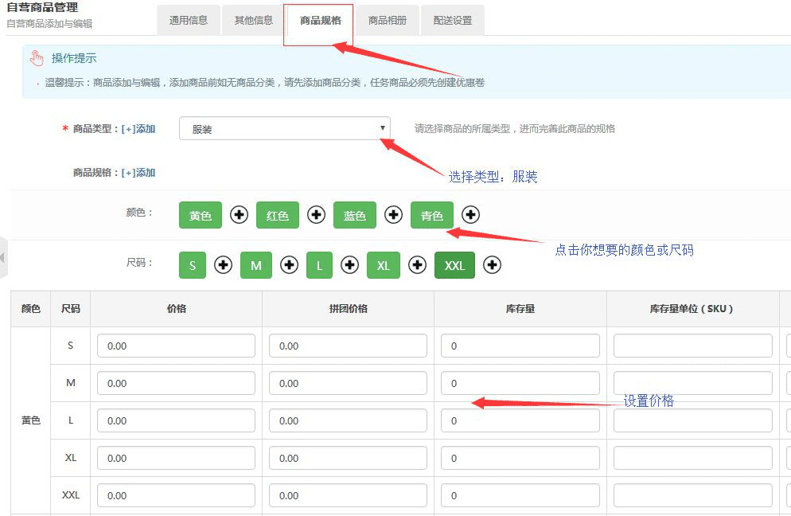Screen dimensions: 791x516
Task: Open the 商品相册 tab
Action: point(387,21)
